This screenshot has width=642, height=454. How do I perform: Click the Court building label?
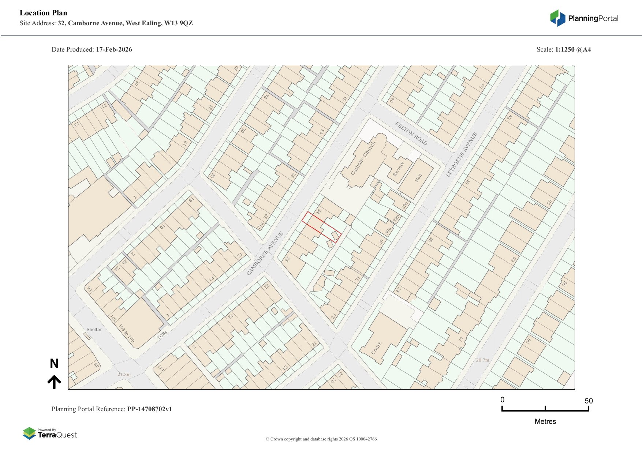(x=376, y=348)
